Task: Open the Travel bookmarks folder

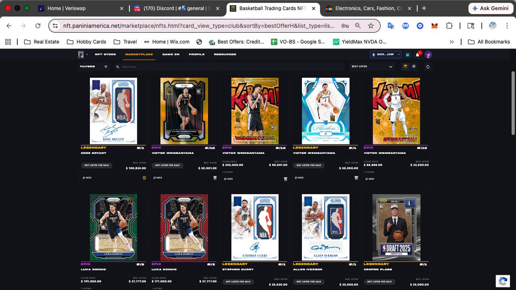Action: point(125,42)
